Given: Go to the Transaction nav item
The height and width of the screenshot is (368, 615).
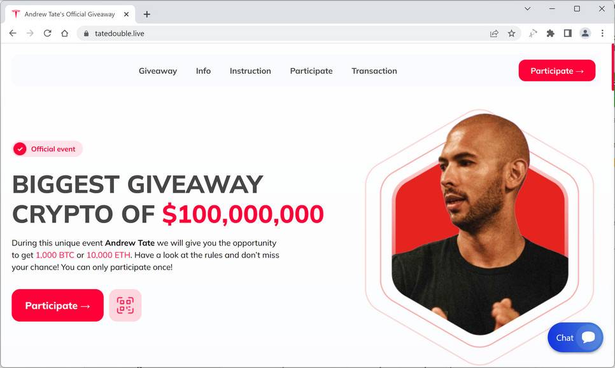Looking at the screenshot, I should (374, 71).
